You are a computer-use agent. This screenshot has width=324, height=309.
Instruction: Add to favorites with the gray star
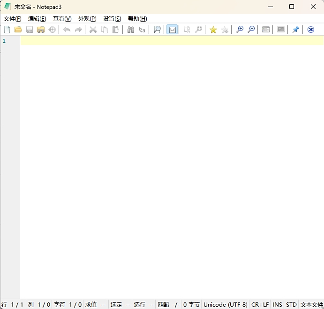225,30
